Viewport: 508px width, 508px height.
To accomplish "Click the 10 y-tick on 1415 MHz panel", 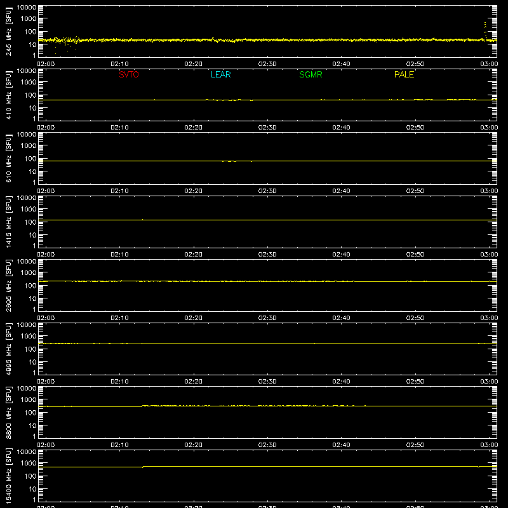I will [x=32, y=235].
